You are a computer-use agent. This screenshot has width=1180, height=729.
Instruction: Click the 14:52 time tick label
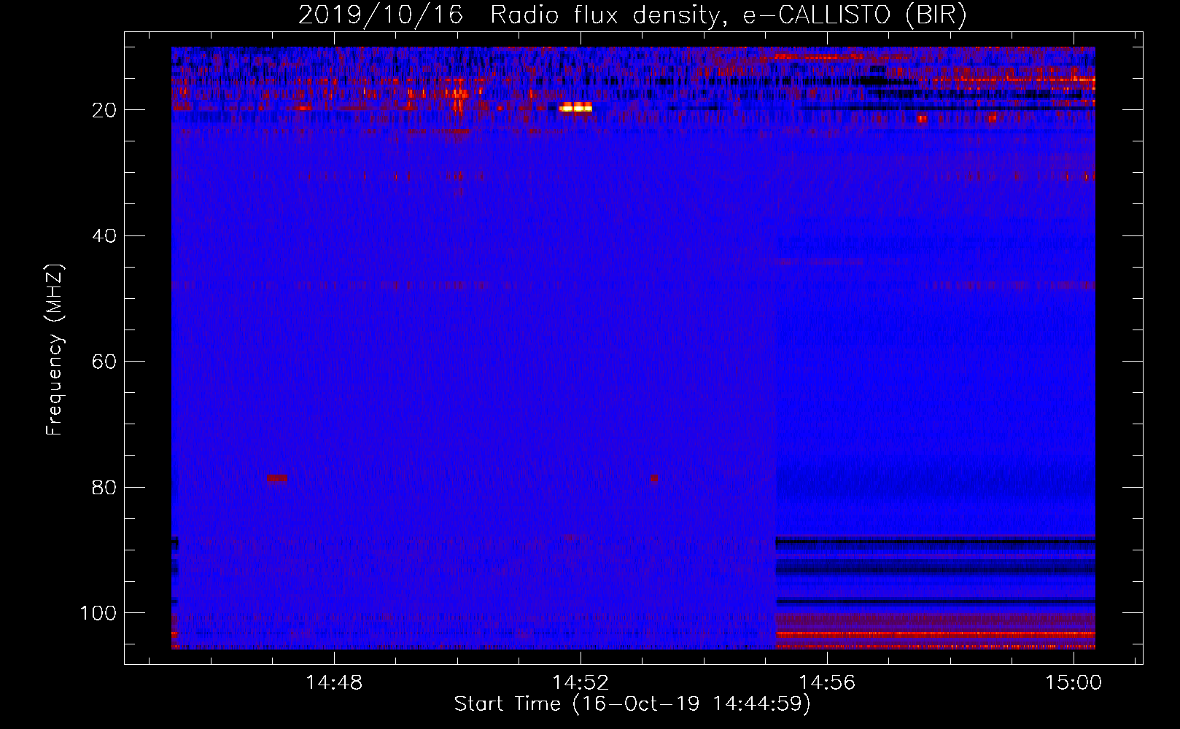point(581,682)
